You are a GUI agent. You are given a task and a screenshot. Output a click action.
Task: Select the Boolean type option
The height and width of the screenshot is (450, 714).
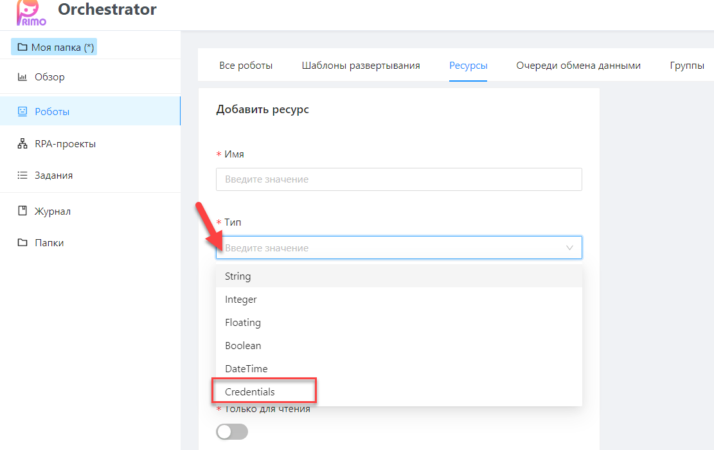(x=243, y=346)
